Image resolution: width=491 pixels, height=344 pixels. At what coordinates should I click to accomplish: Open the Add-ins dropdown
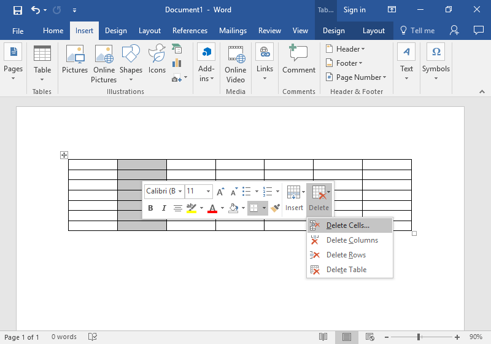(x=206, y=63)
